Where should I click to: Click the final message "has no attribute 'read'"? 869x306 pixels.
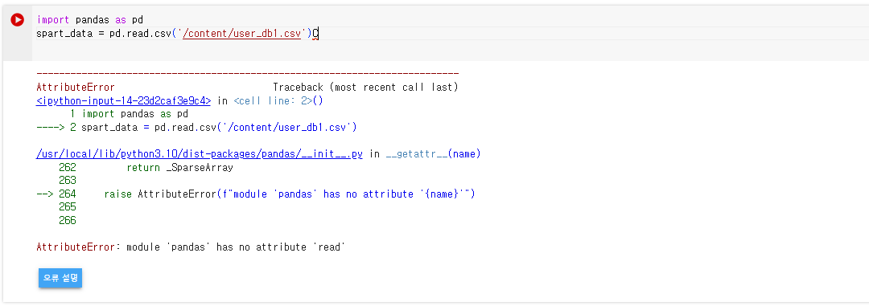tap(281, 247)
